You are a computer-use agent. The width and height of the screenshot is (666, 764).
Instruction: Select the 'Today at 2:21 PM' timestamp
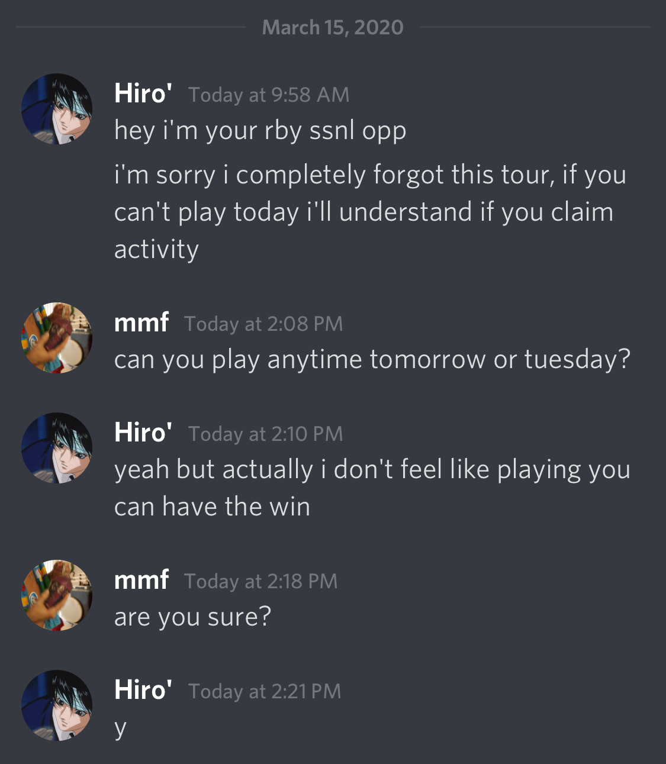click(265, 691)
